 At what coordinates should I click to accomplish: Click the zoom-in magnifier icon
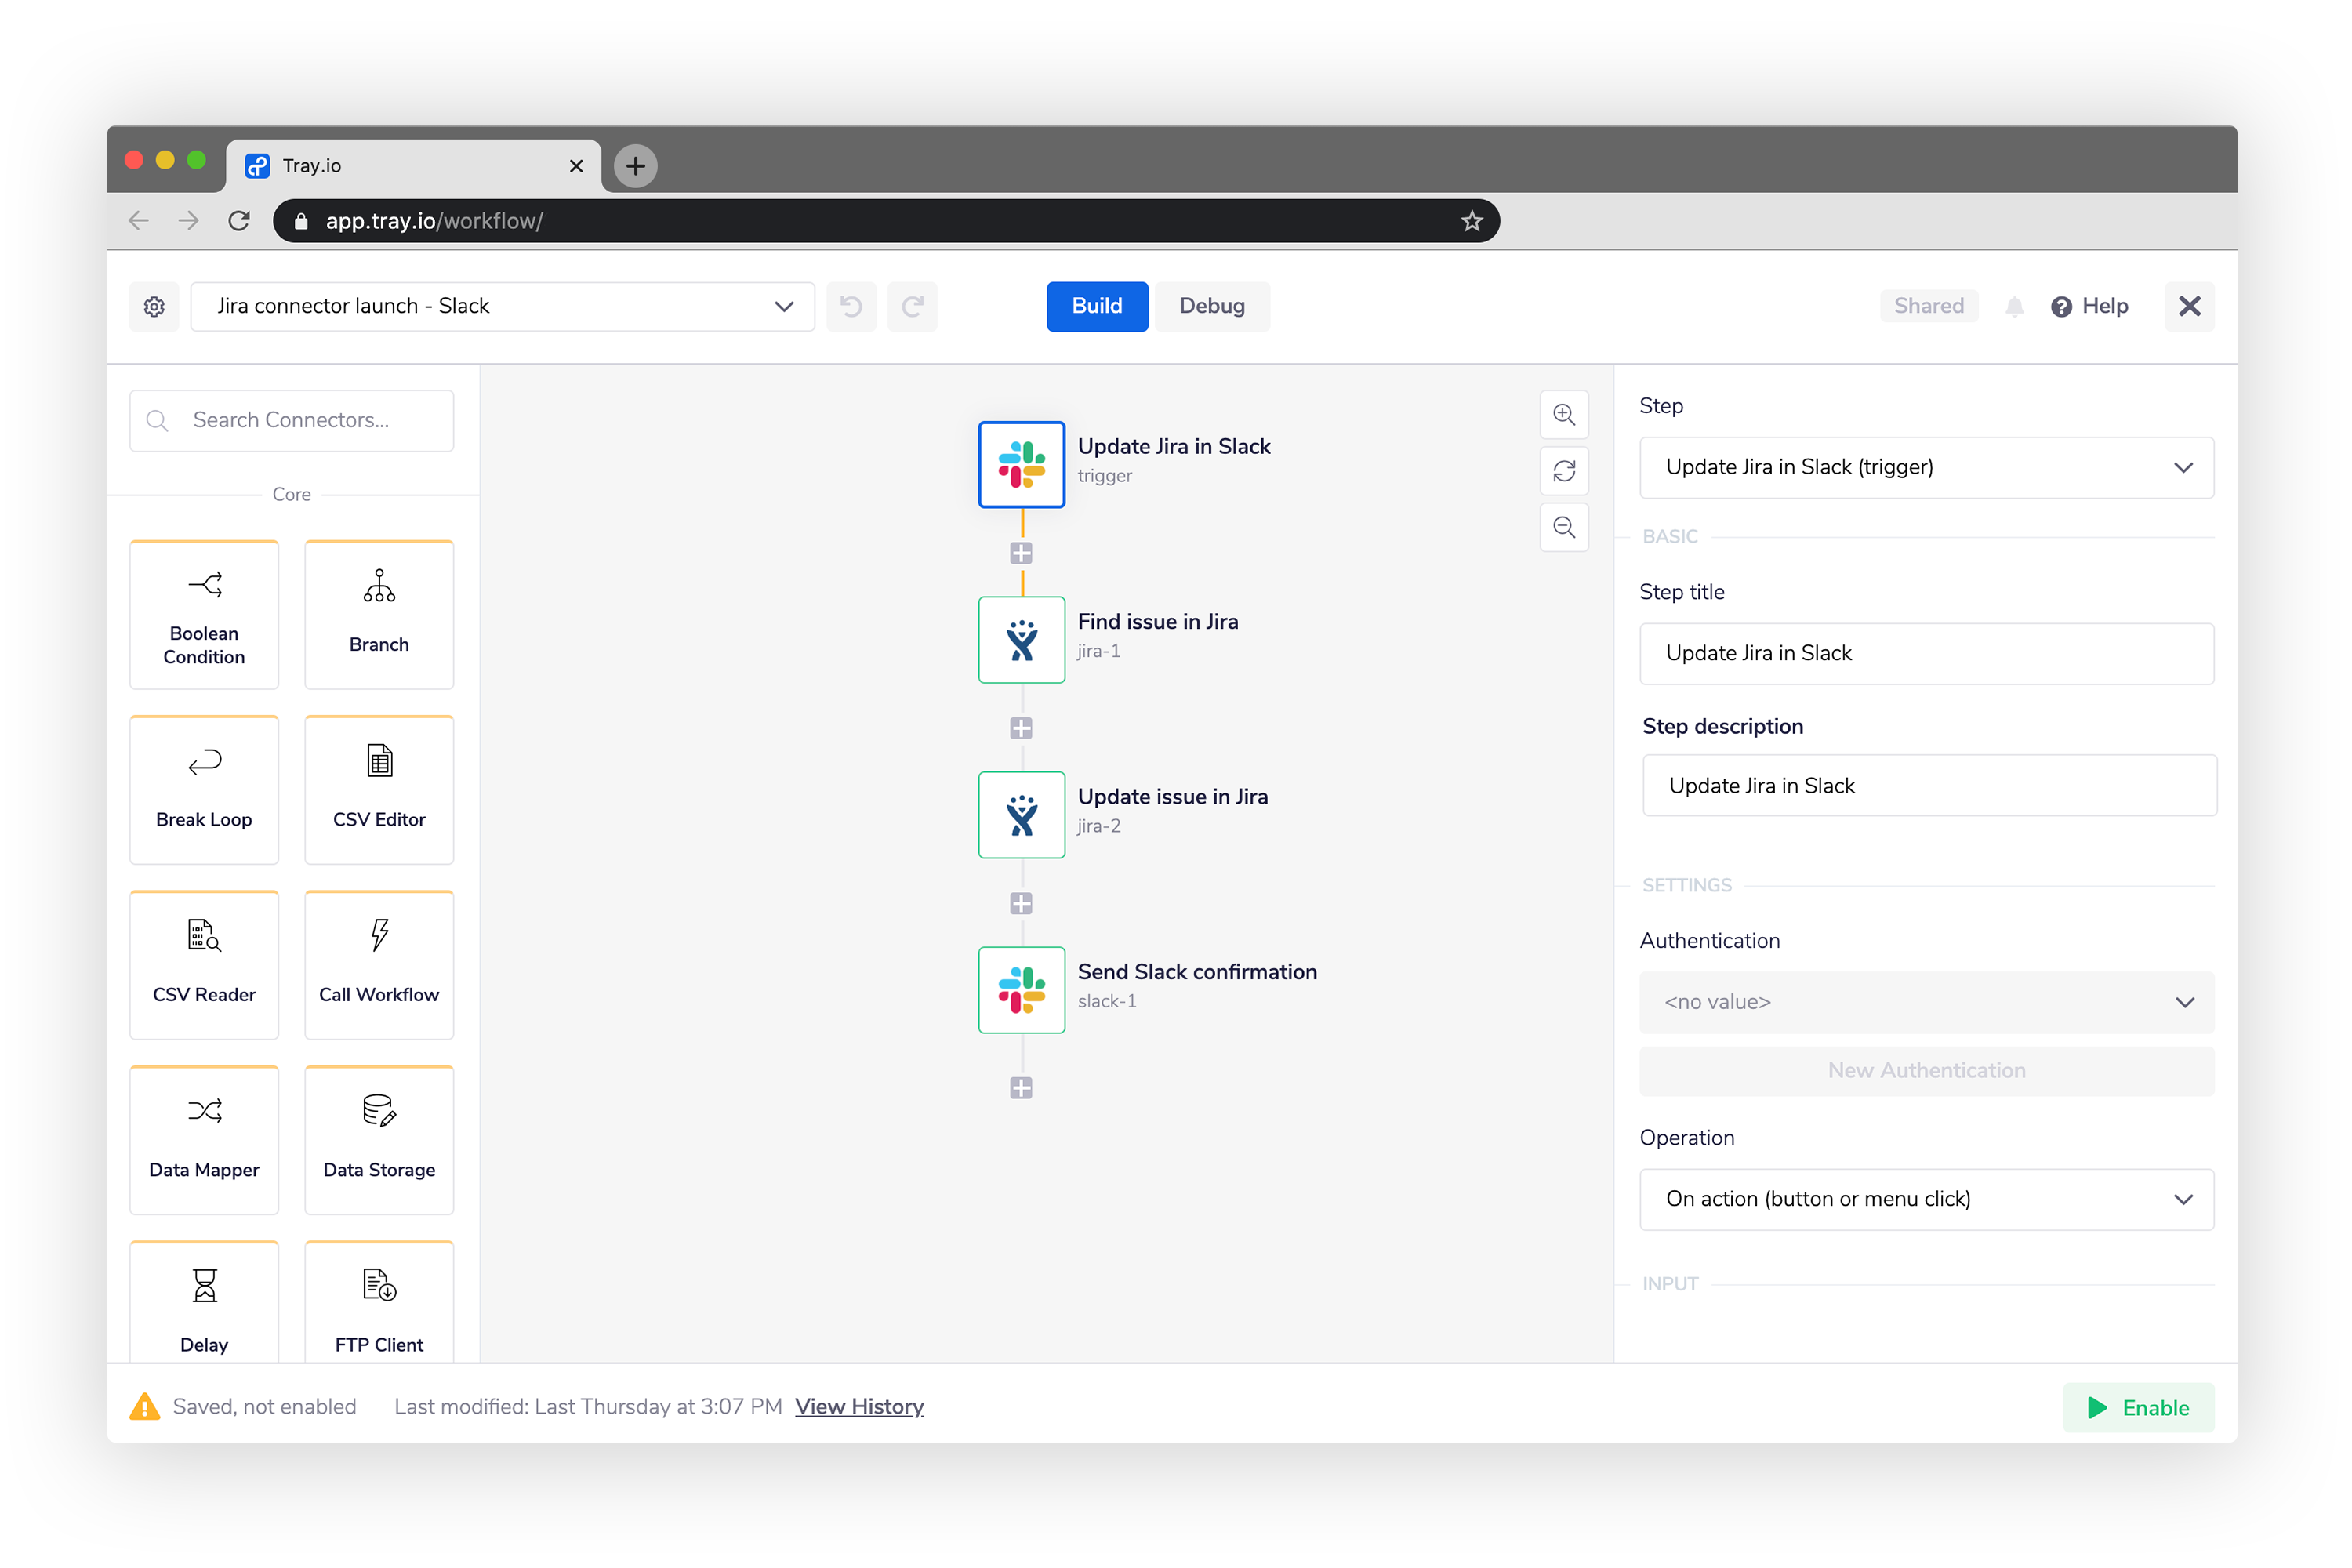tap(1563, 413)
